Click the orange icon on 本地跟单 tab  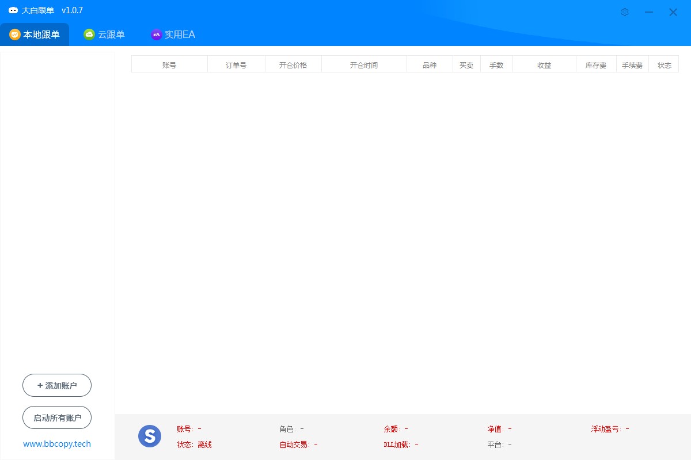pos(15,34)
